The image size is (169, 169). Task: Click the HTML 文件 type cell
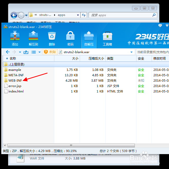115,91
